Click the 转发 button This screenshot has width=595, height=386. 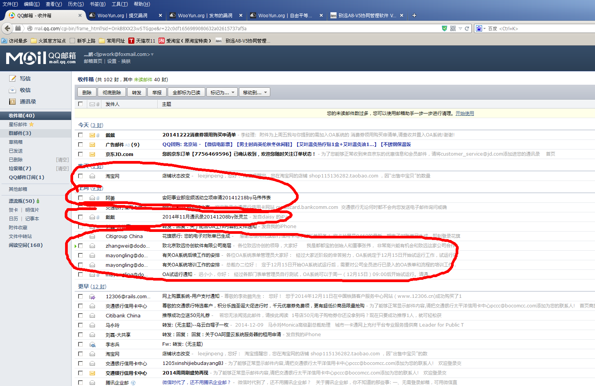pyautogui.click(x=137, y=92)
